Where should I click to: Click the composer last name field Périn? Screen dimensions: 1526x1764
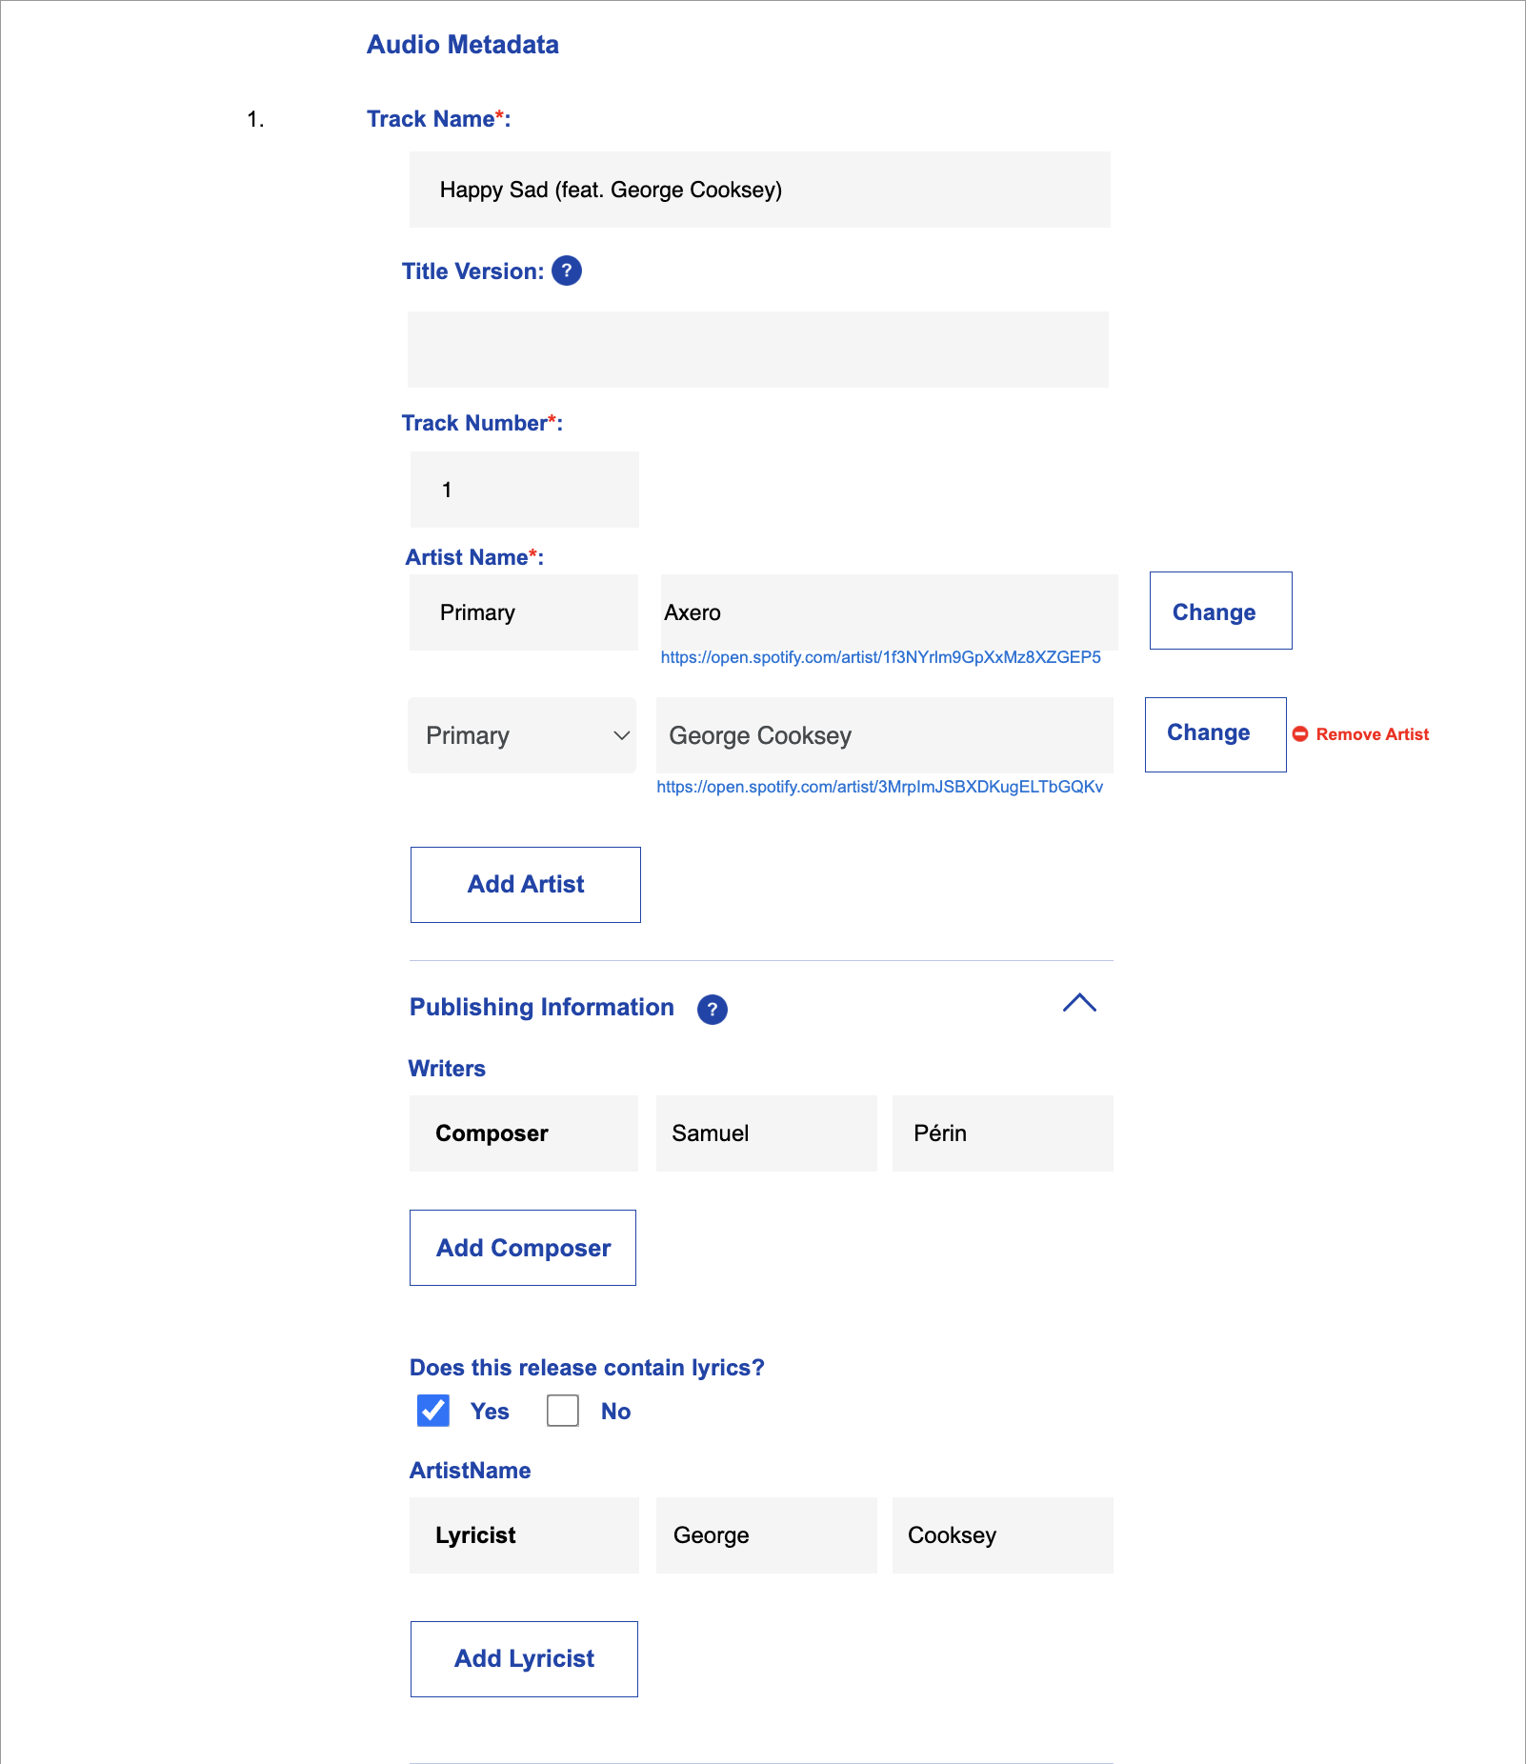click(1002, 1133)
